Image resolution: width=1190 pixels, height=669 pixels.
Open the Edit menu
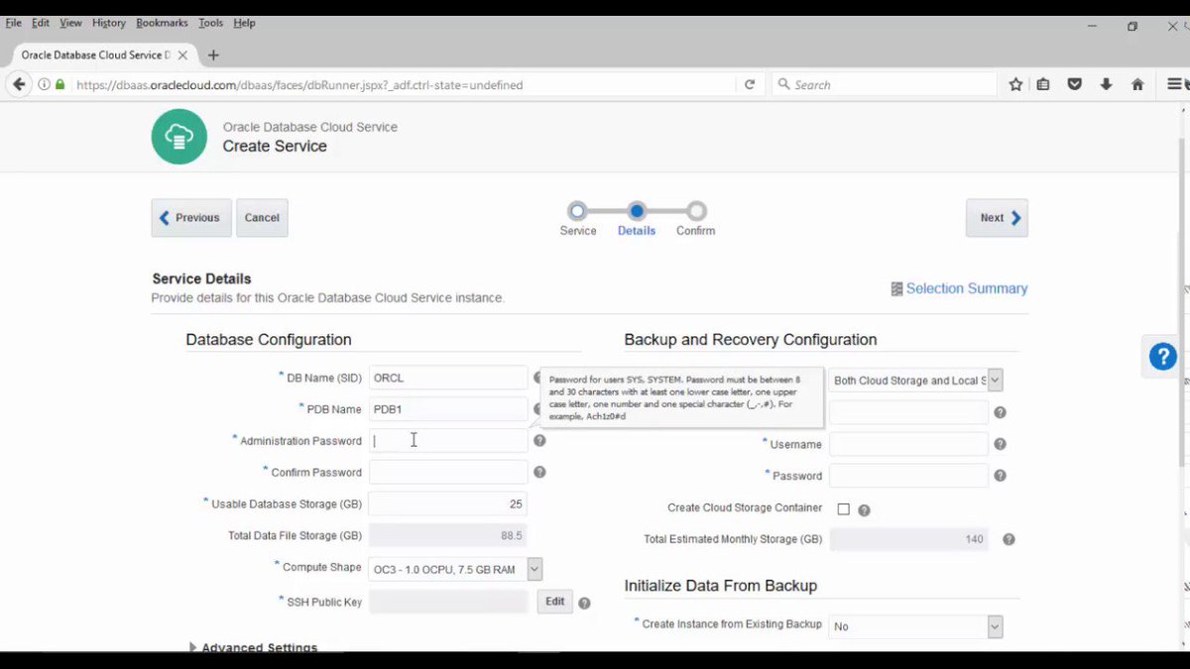click(41, 23)
